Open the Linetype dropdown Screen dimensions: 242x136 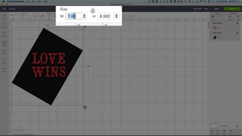(25, 16)
